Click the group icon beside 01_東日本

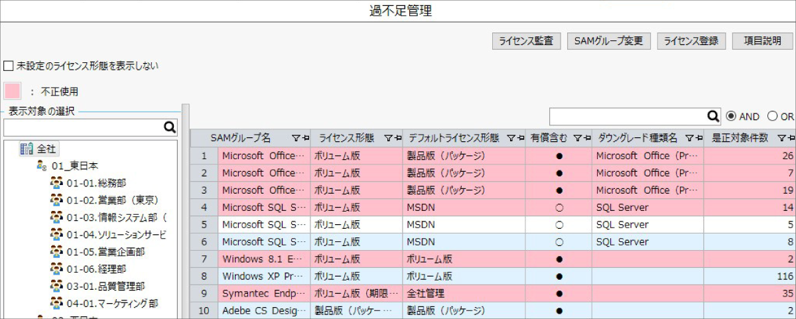[x=42, y=166]
